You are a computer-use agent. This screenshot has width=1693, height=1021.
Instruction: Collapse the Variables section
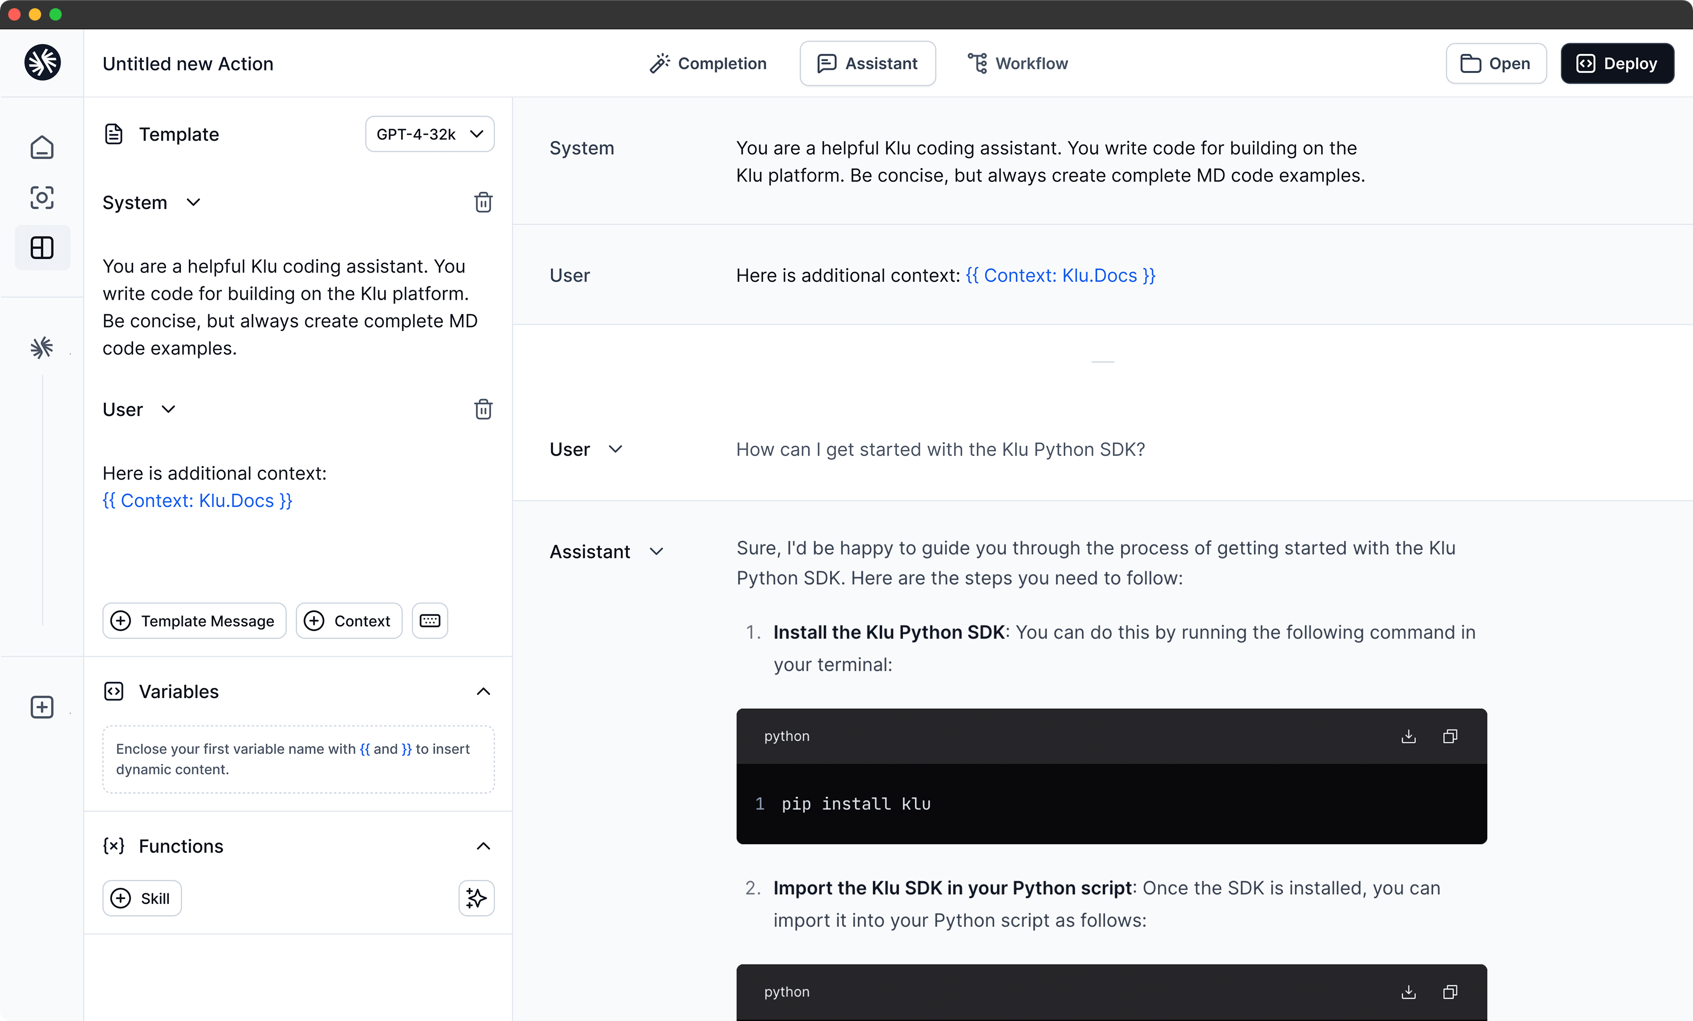pos(483,691)
